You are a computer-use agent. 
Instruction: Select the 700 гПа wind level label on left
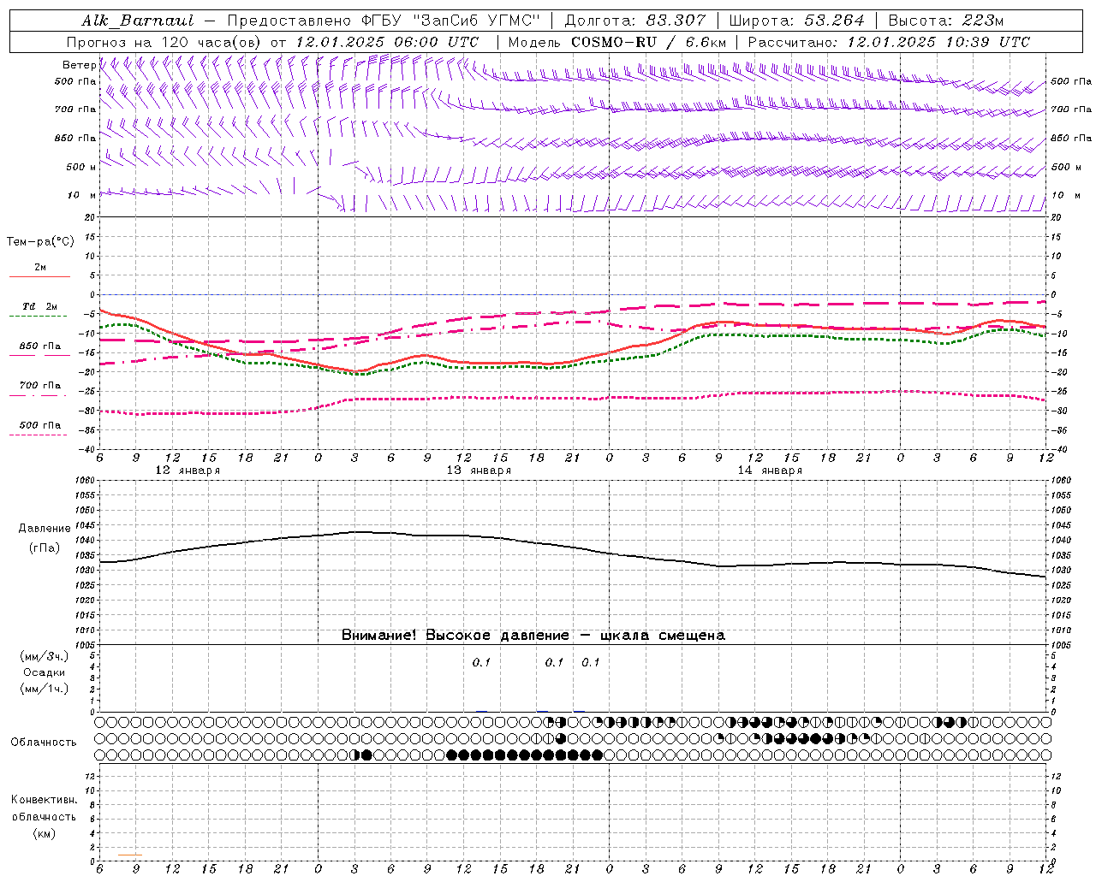(75, 109)
